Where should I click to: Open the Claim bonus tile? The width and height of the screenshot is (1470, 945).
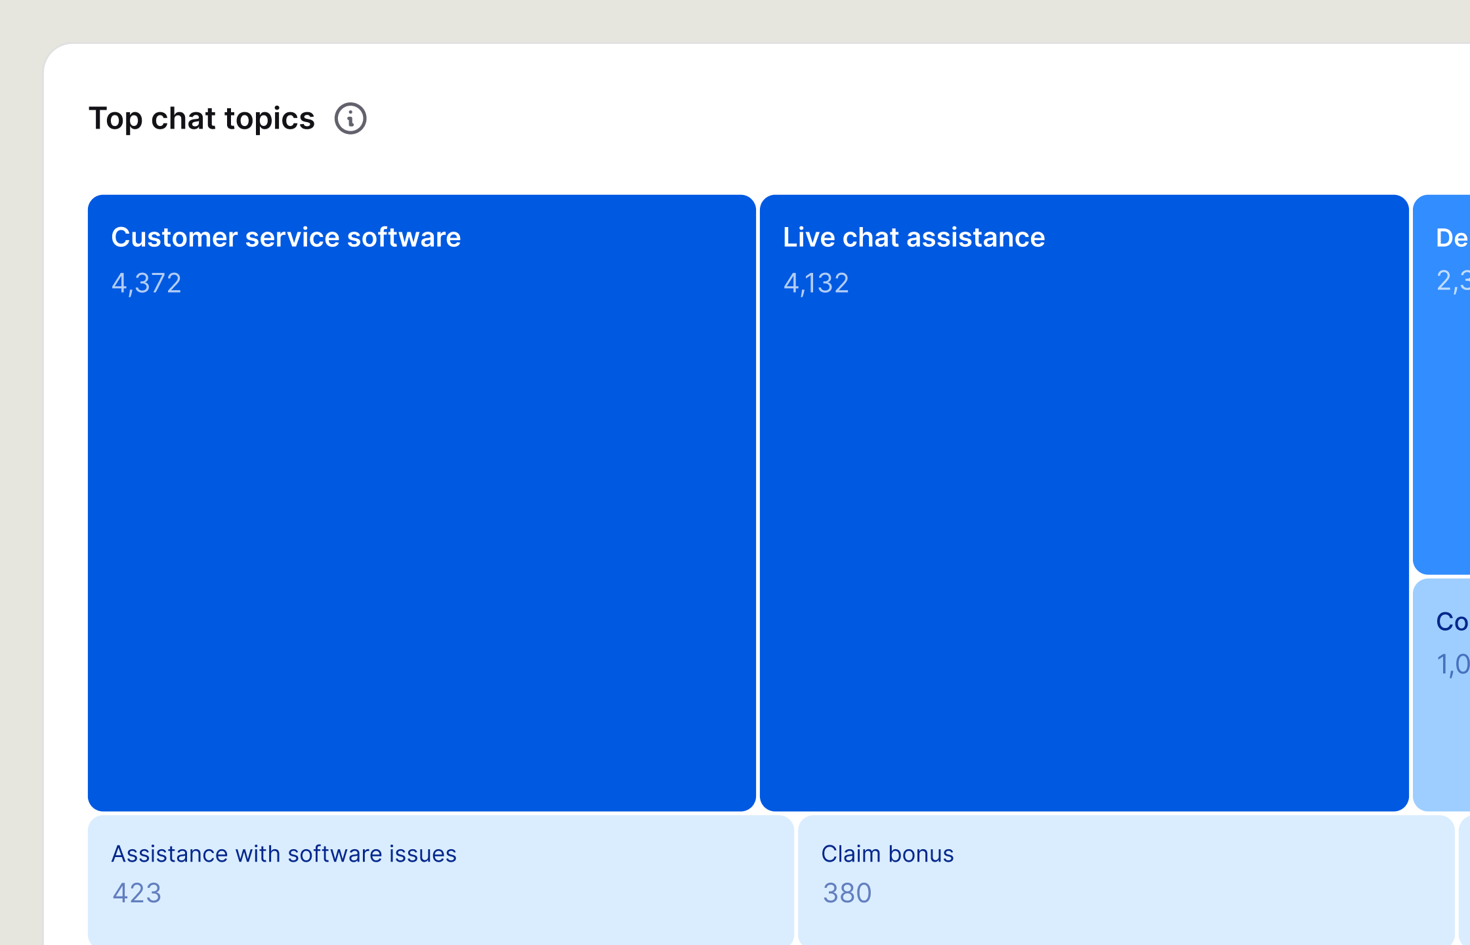(x=1126, y=880)
